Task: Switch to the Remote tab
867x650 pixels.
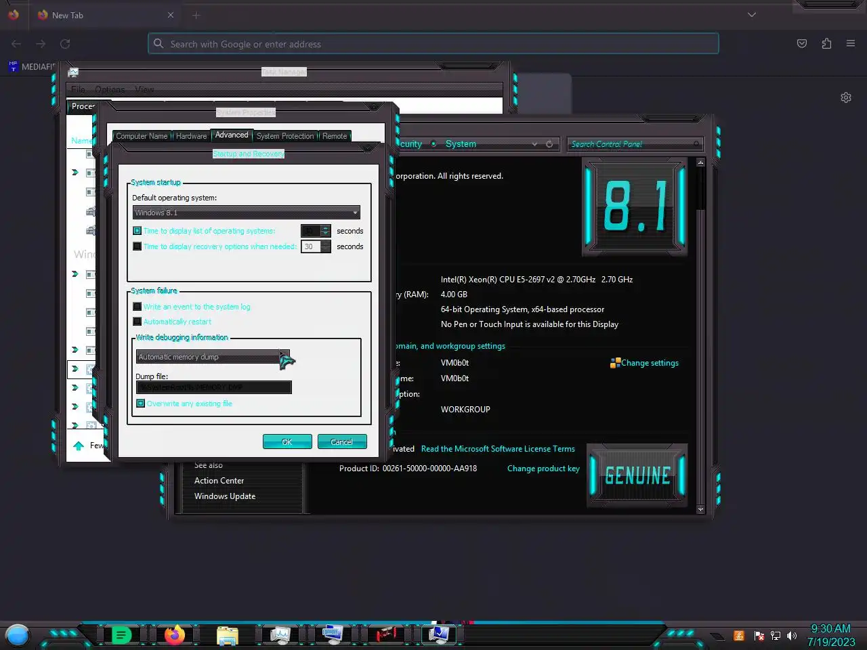Action: coord(335,136)
